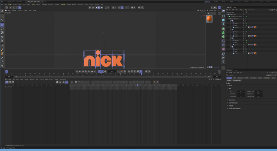Select the Rotate tool in left toolbar
277x151 pixels.
pos(2,29)
